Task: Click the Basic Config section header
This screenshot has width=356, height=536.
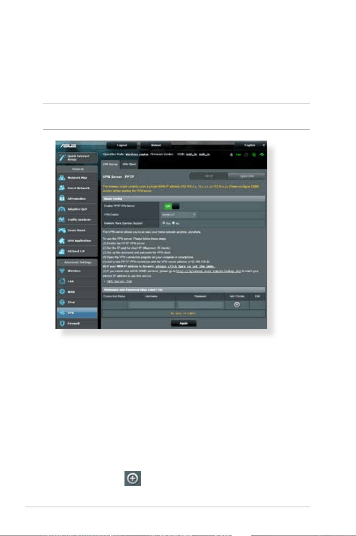Action: (184, 199)
